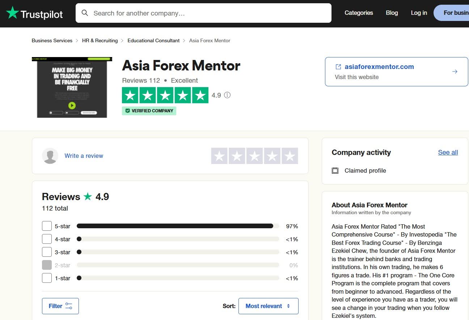Click the calendar icon next to Claimed profile

(x=335, y=170)
